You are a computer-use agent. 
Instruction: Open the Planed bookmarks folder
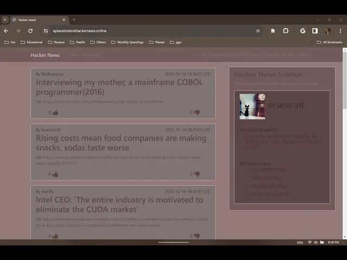(x=157, y=42)
